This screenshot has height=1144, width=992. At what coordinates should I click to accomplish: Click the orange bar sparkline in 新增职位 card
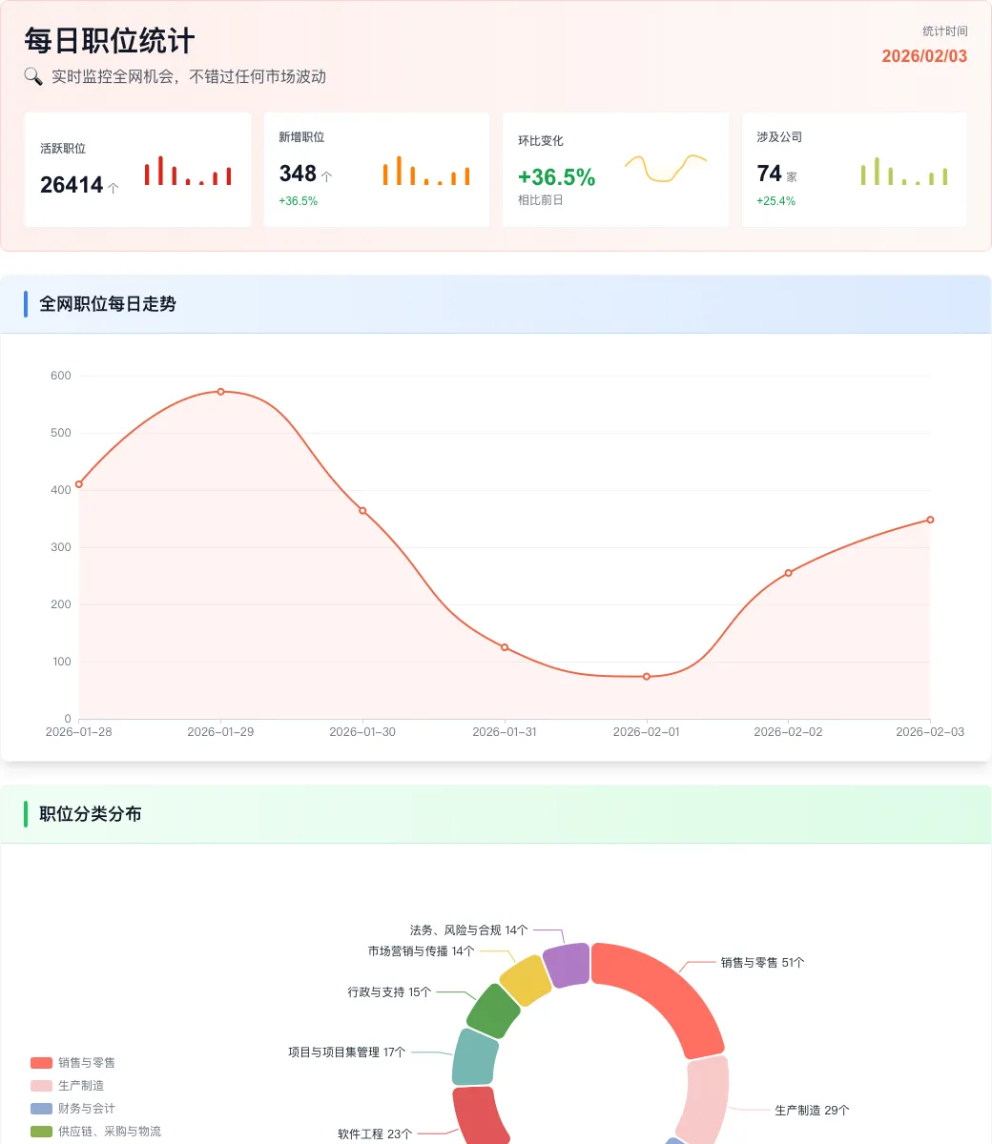coord(426,171)
